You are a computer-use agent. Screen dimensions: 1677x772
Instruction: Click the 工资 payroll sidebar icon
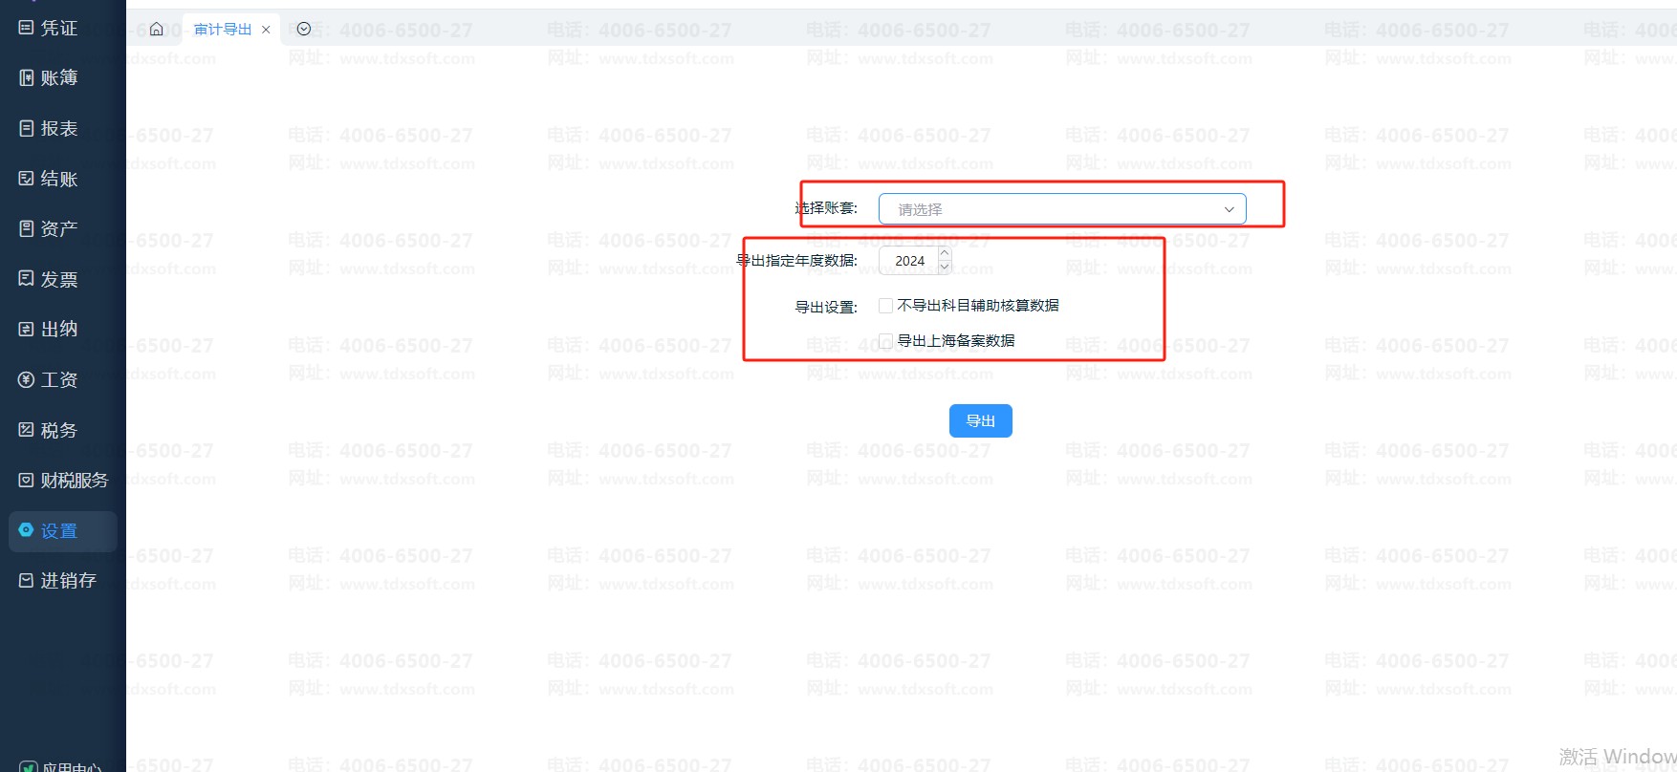[x=27, y=379]
